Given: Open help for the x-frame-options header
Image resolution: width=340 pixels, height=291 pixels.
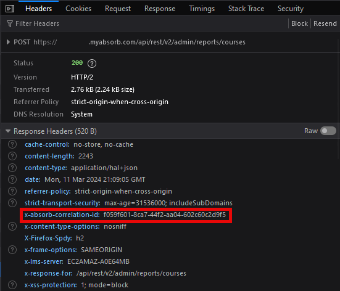Looking at the screenshot, I should 12,250.
